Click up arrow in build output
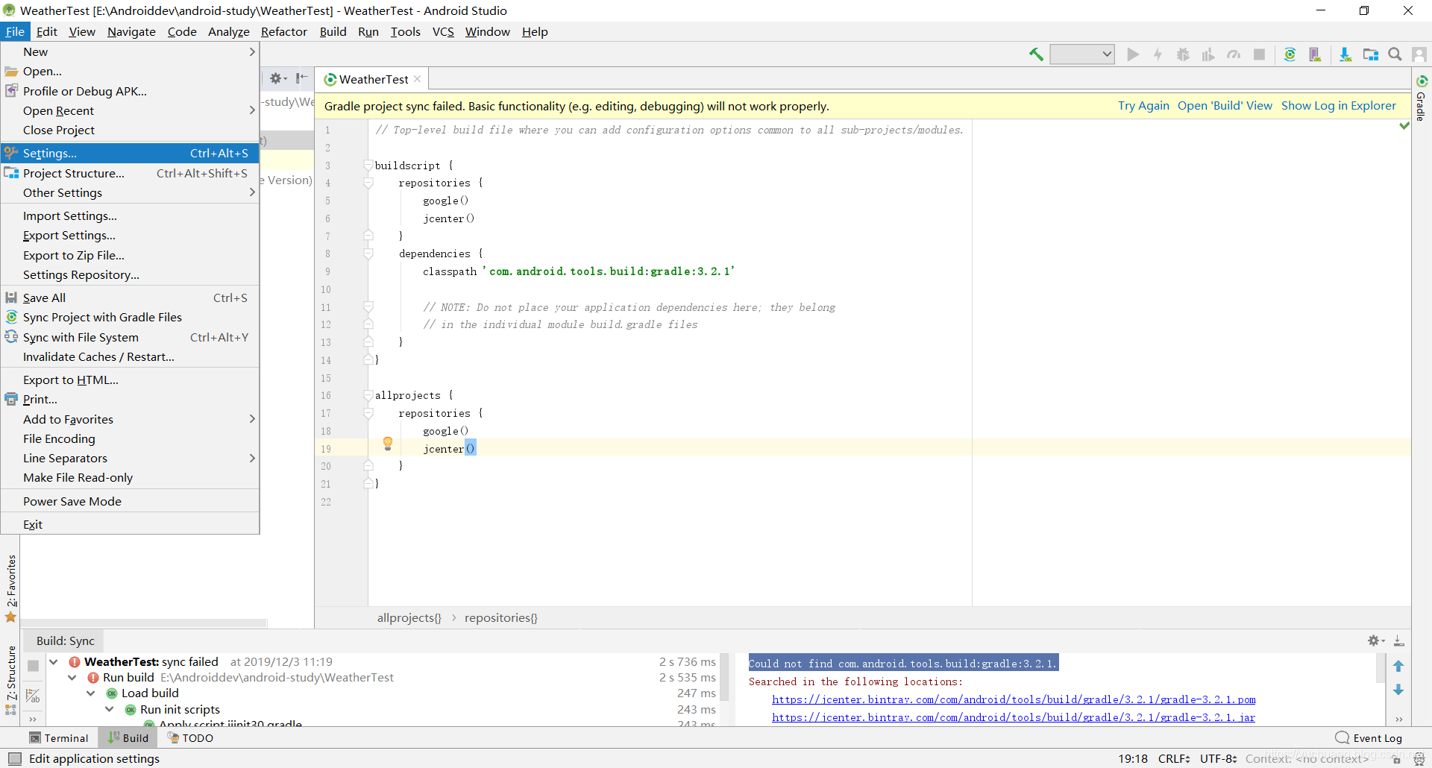1432x768 pixels. click(x=1398, y=666)
